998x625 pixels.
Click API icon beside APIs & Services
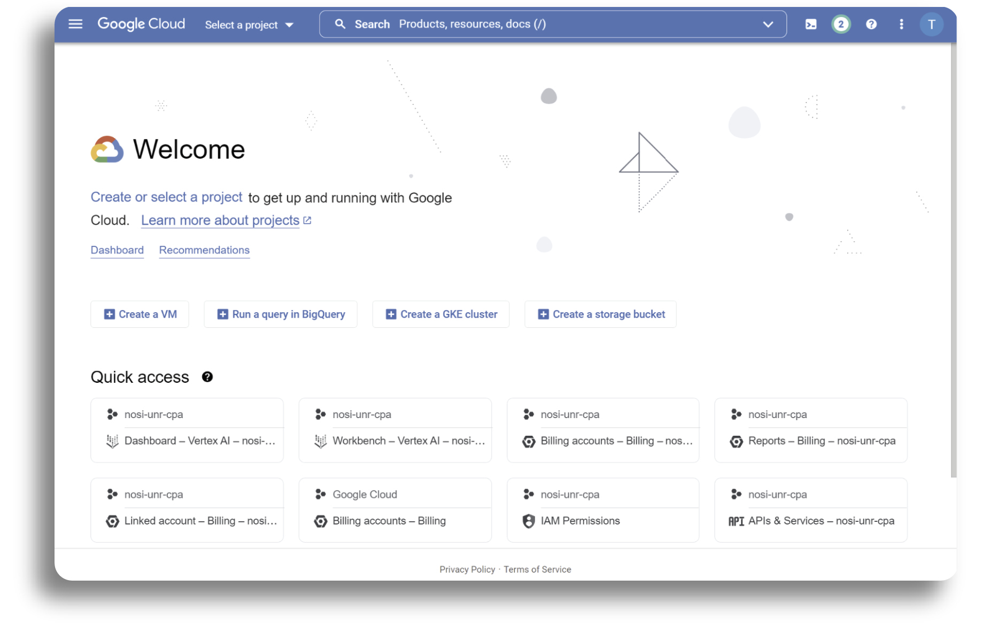736,521
